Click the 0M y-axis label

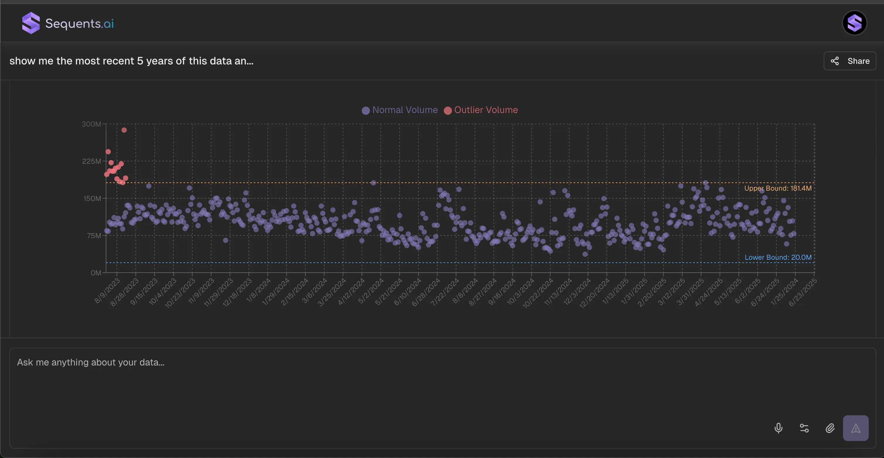click(x=96, y=273)
